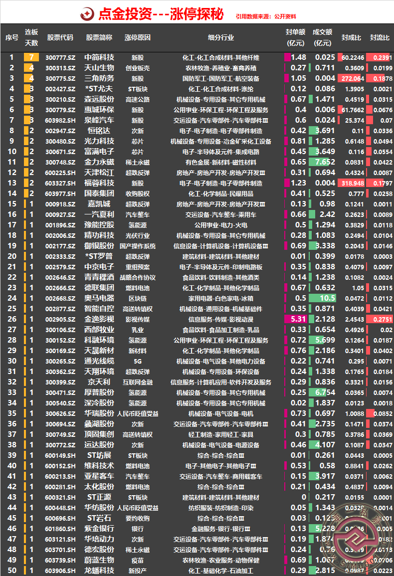Image resolution: width=394 pixels, height=576 pixels.
Task: Click industry cell of 光力科技 row
Action: (x=220, y=142)
